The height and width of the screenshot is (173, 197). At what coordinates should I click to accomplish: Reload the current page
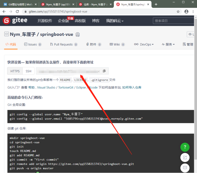point(17,11)
